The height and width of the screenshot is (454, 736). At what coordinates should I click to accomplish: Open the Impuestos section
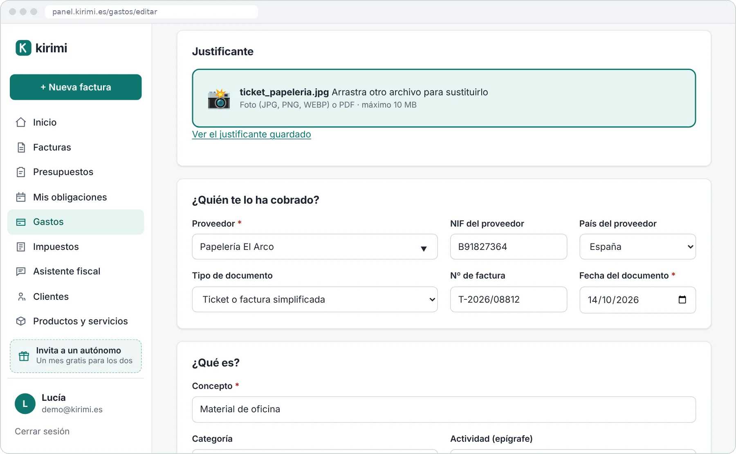coord(76,247)
